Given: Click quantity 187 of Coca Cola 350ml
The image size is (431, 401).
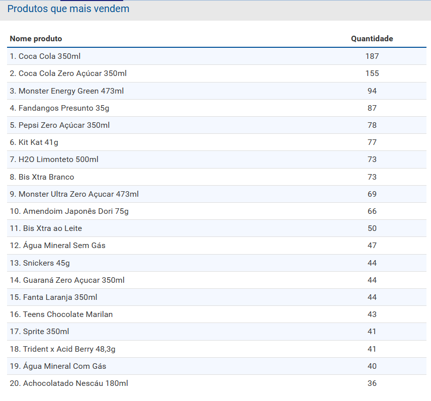Looking at the screenshot, I should (x=372, y=56).
